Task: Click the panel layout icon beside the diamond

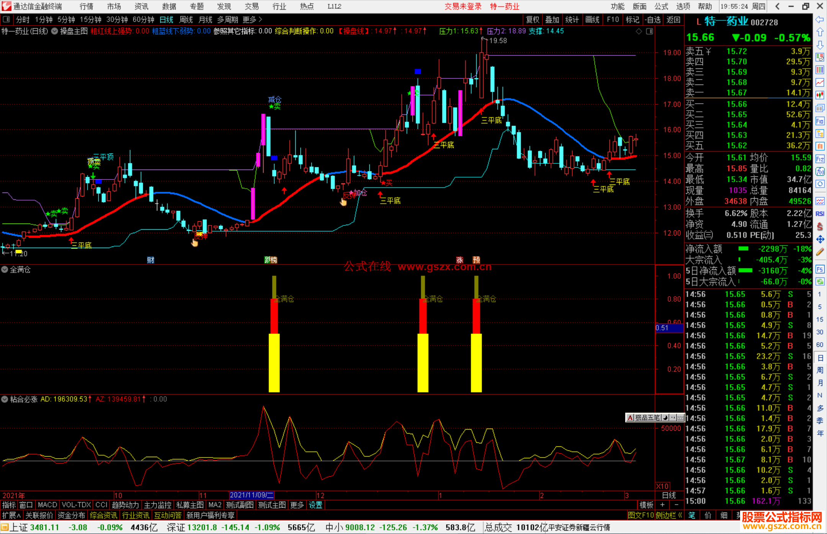Action: coord(649,31)
